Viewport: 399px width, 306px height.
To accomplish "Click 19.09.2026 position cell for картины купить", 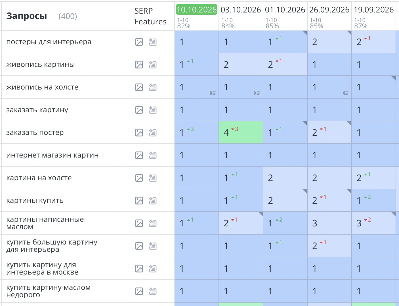I will click(374, 201).
